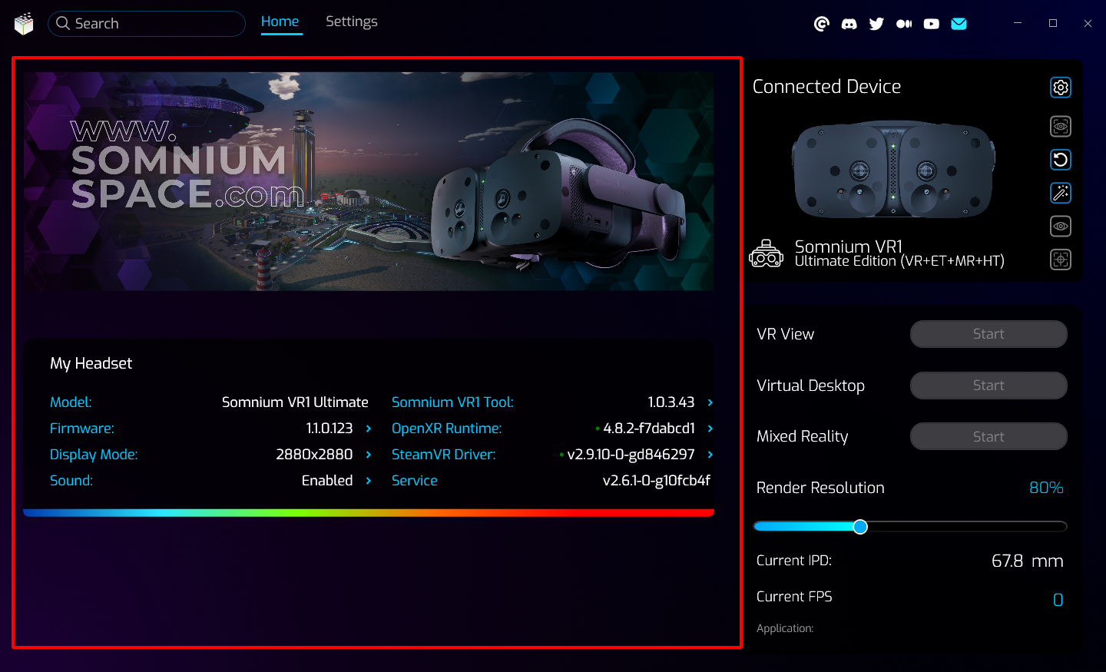This screenshot has width=1106, height=672.
Task: Click the Search input field
Action: [154, 24]
